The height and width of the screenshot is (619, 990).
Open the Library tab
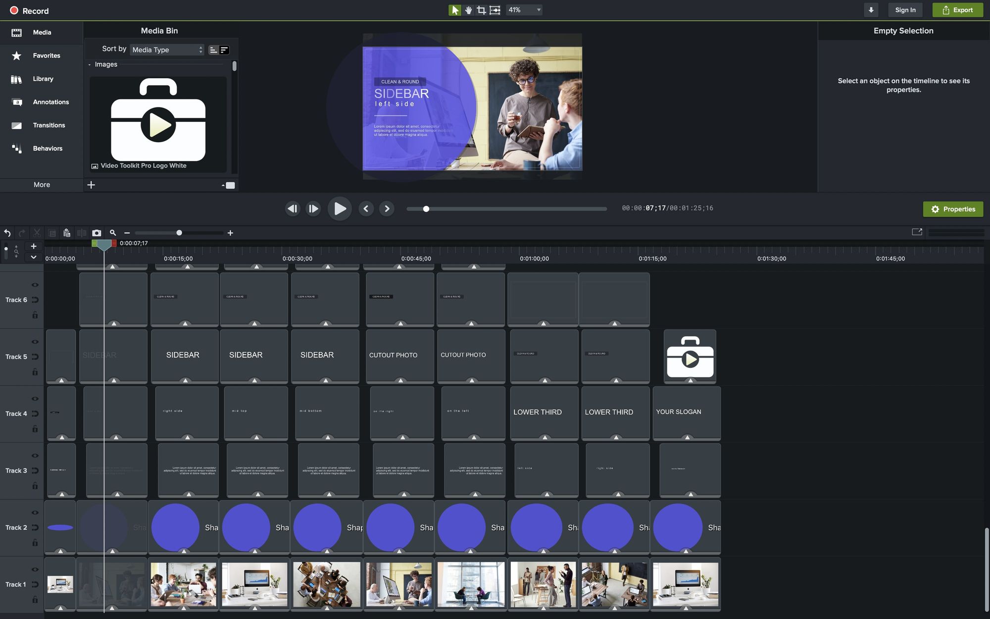pos(42,79)
